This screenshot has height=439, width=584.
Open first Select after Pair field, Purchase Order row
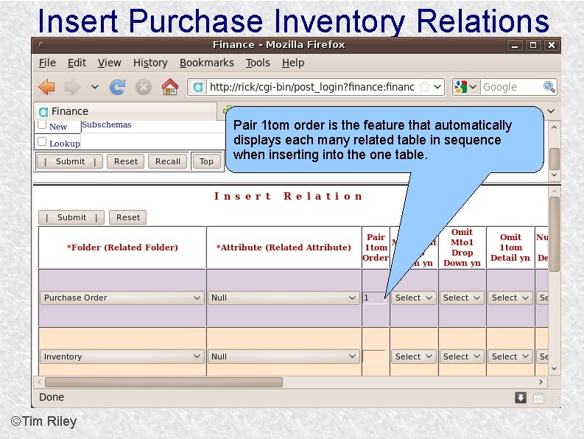pyautogui.click(x=413, y=298)
